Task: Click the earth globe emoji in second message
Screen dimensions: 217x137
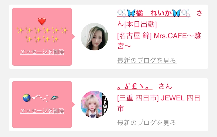Action: (x=27, y=98)
